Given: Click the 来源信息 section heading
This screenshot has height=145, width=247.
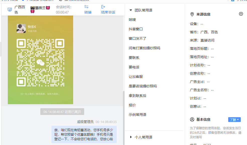Looking at the screenshot, I should tap(203, 14).
